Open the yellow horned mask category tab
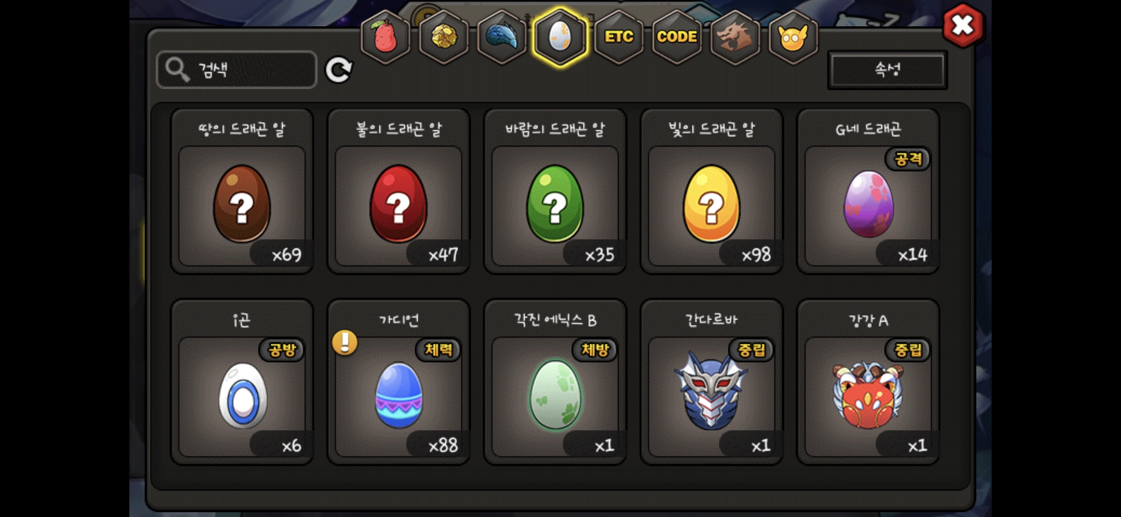This screenshot has width=1121, height=517. 793,37
